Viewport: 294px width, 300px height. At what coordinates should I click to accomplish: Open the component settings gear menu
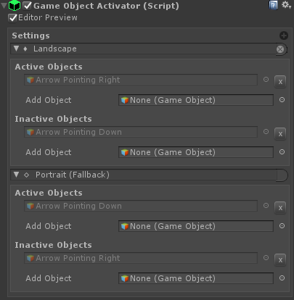(286, 5)
